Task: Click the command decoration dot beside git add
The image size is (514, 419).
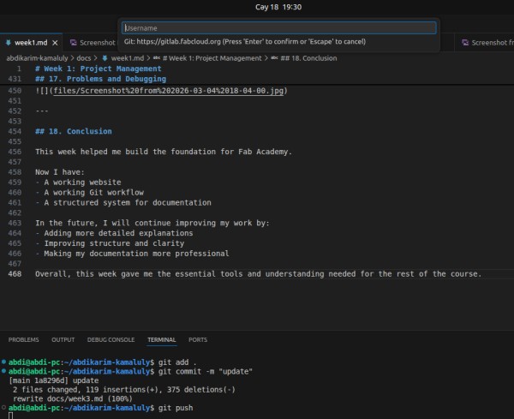Action: pyautogui.click(x=4, y=363)
